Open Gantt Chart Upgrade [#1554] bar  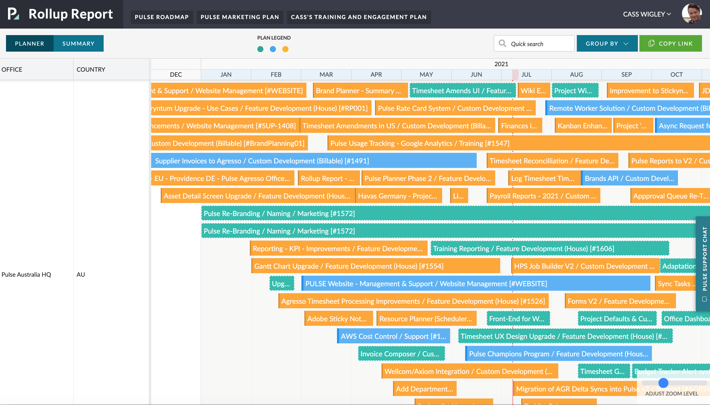(376, 266)
